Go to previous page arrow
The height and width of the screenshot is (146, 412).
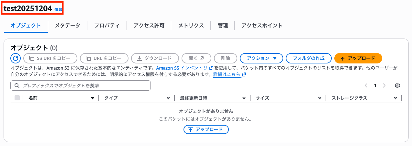[366, 85]
